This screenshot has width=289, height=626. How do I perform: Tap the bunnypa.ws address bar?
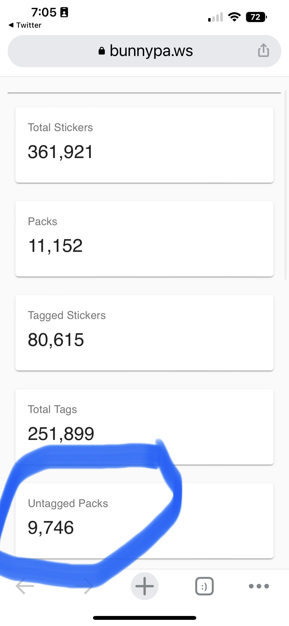point(151,51)
